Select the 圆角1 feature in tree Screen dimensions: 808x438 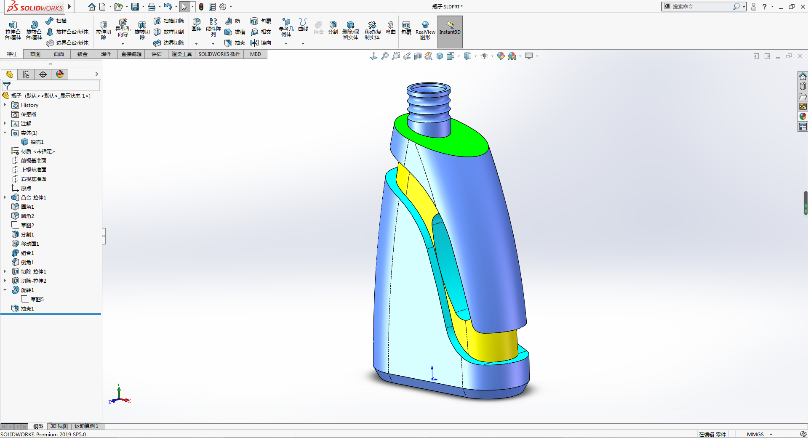[x=23, y=207]
